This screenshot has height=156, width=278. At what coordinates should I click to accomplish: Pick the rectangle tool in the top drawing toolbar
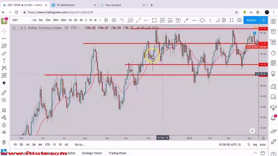pyautogui.click(x=154, y=20)
